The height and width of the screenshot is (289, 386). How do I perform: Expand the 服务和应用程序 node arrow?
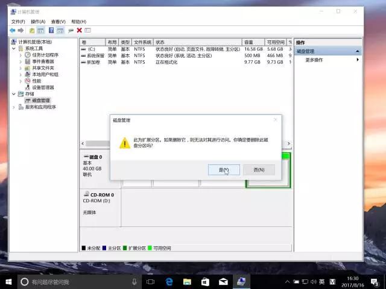[x=14, y=107]
